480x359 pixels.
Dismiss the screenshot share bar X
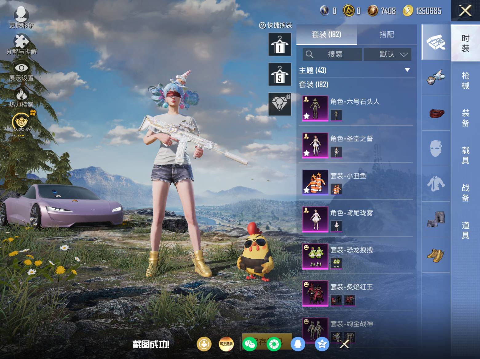(344, 344)
